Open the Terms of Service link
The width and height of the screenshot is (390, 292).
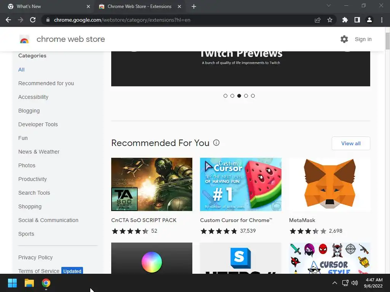(x=39, y=271)
